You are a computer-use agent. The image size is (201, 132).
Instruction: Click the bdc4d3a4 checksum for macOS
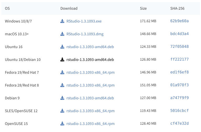coord(179,34)
